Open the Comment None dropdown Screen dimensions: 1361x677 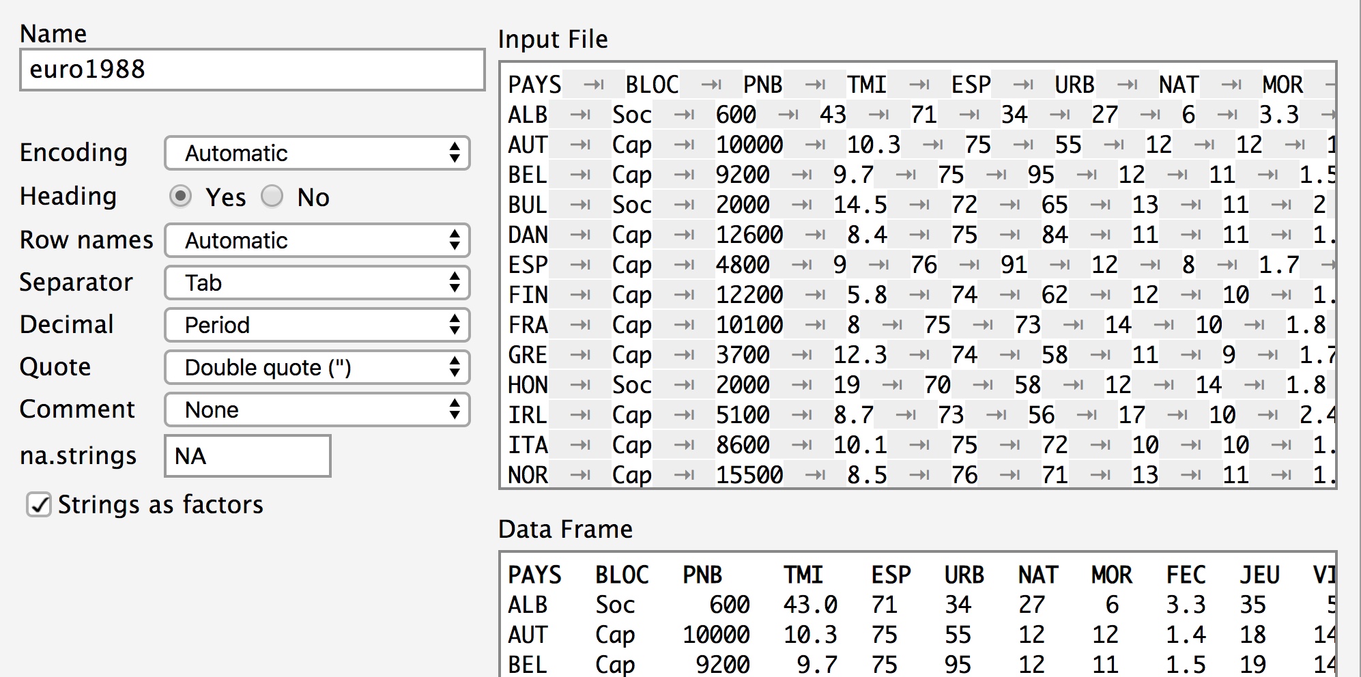coord(317,409)
